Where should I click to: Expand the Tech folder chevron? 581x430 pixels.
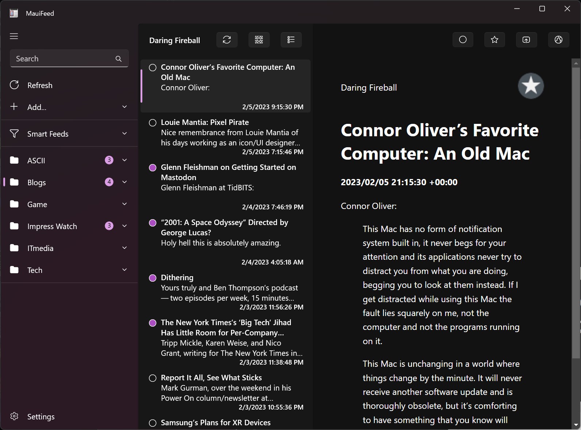click(x=124, y=270)
